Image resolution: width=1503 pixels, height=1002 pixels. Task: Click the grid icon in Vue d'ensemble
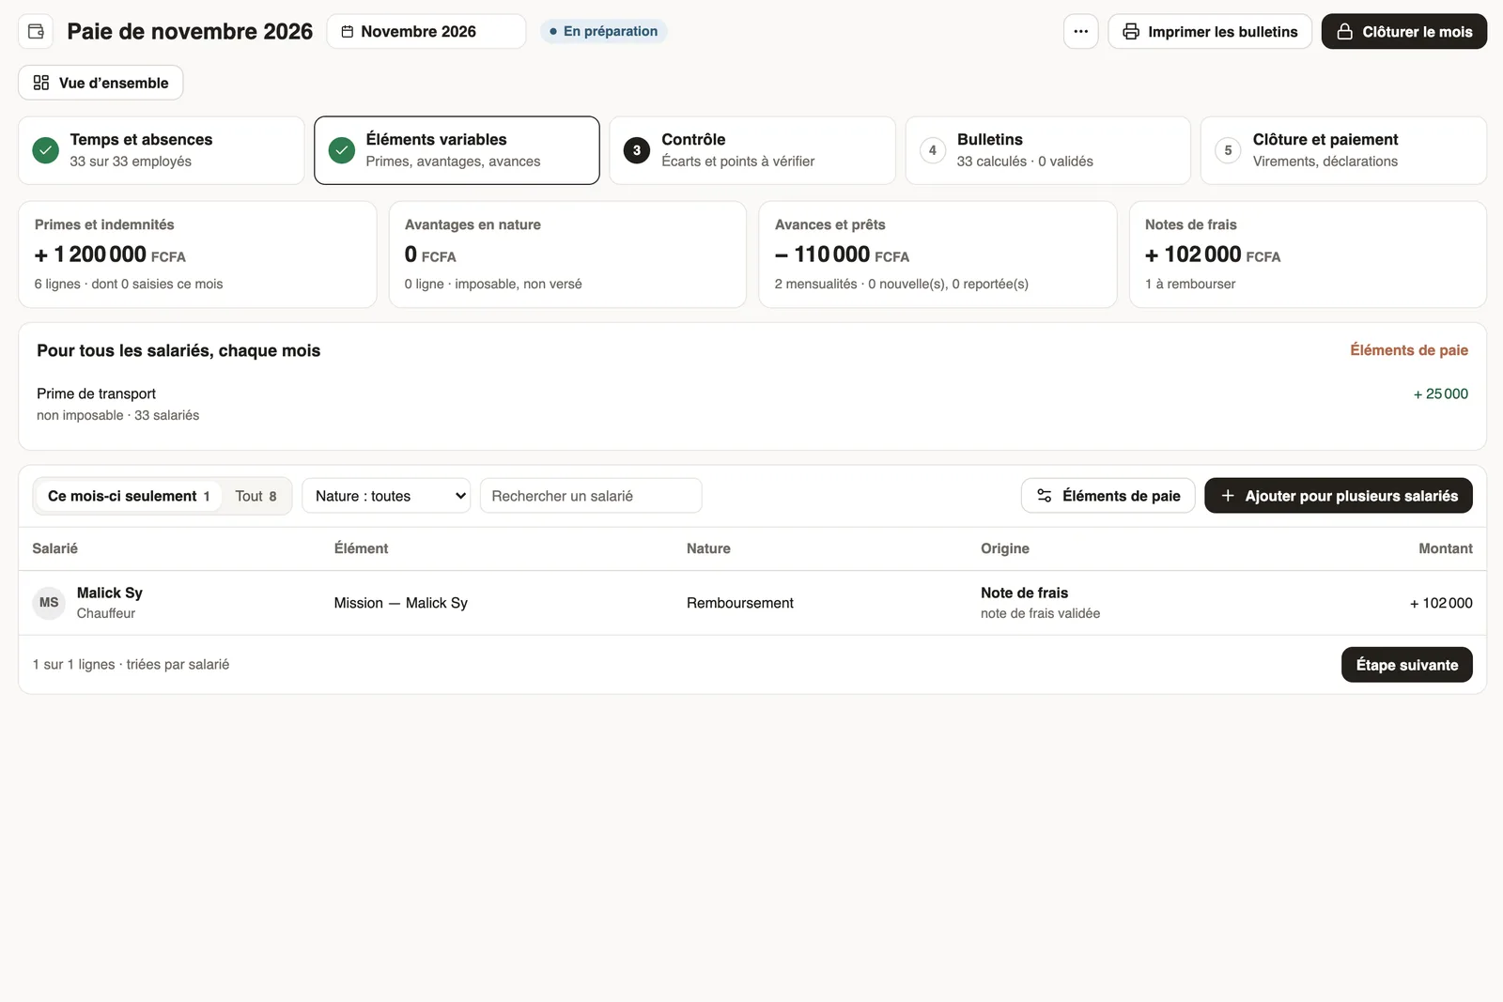pyautogui.click(x=41, y=83)
